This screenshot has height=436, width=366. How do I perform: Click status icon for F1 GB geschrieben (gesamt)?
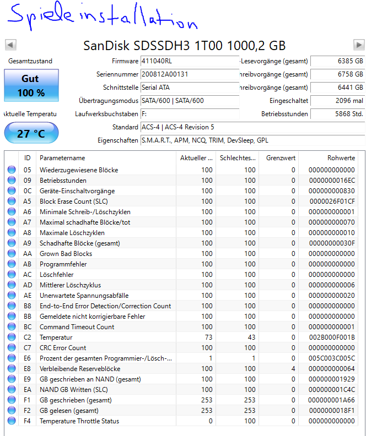coord(12,400)
